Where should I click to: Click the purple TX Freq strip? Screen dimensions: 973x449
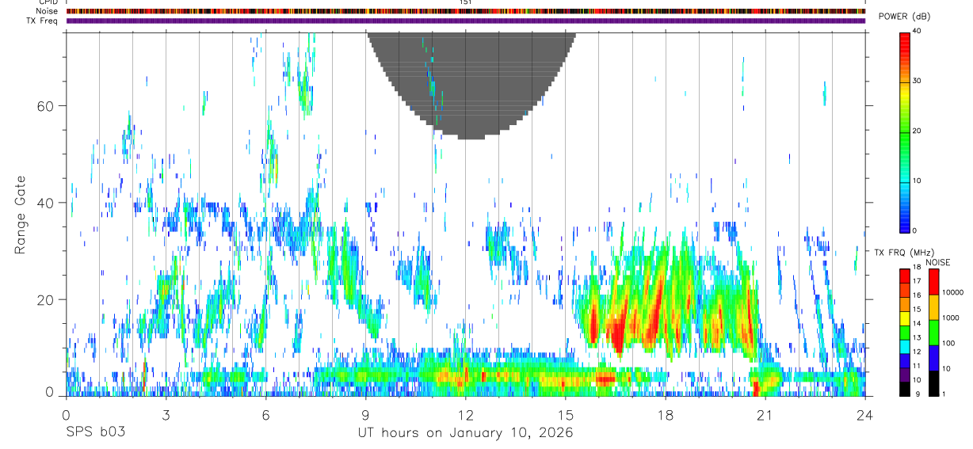466,21
